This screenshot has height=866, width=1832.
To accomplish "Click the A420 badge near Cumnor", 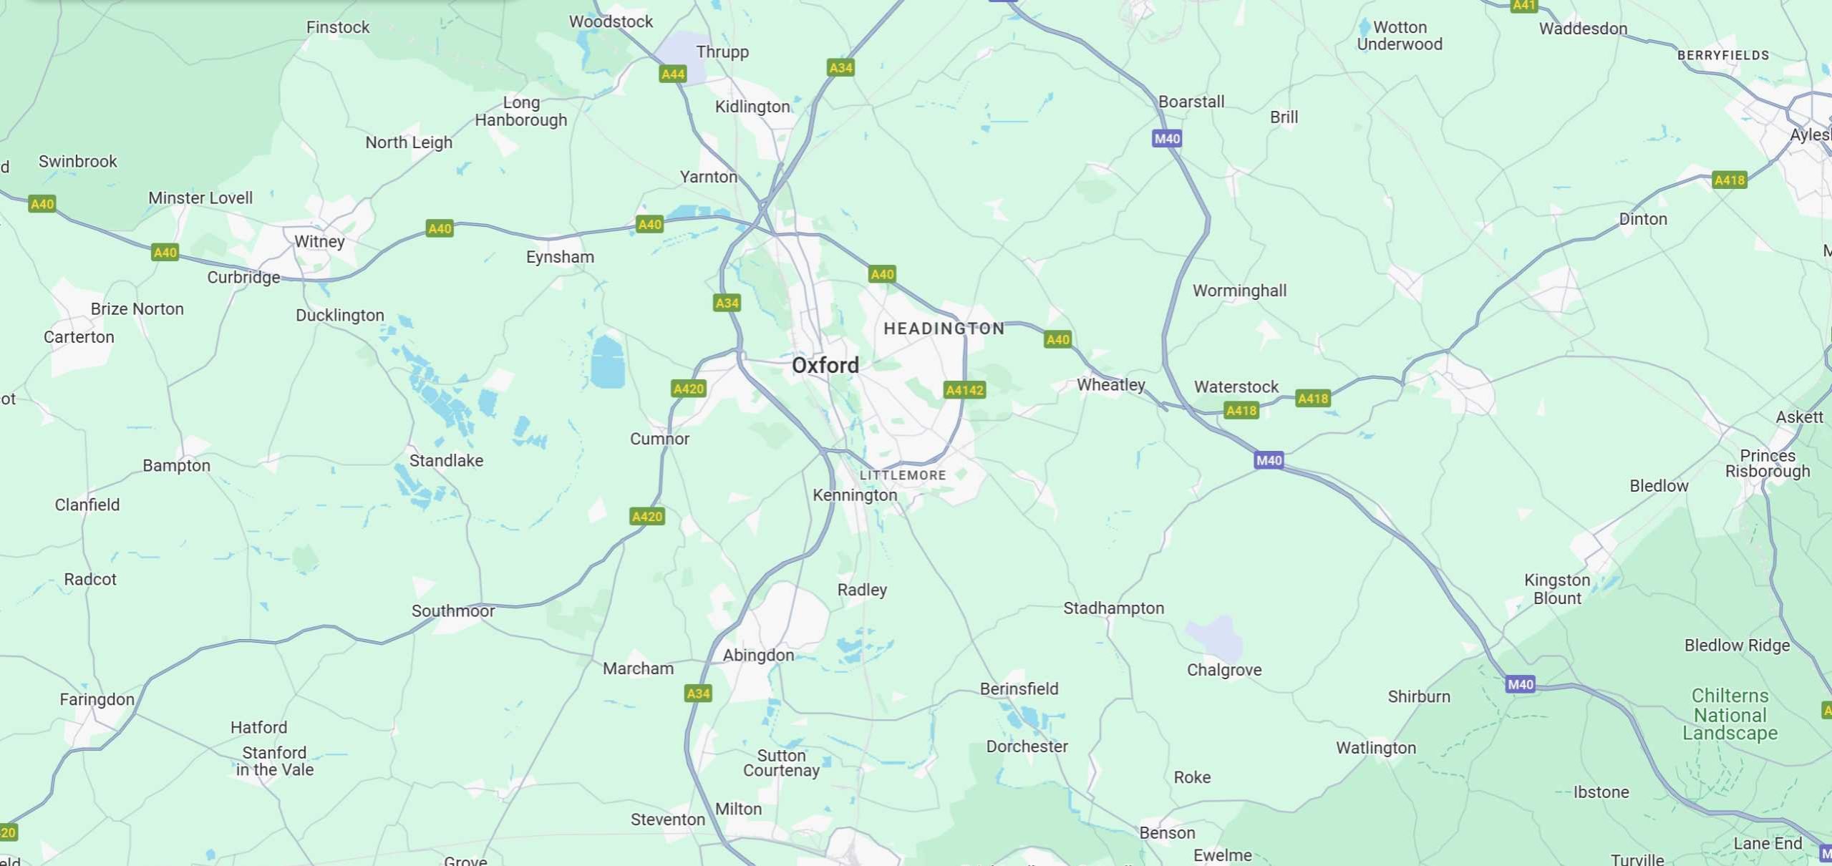I will (689, 389).
